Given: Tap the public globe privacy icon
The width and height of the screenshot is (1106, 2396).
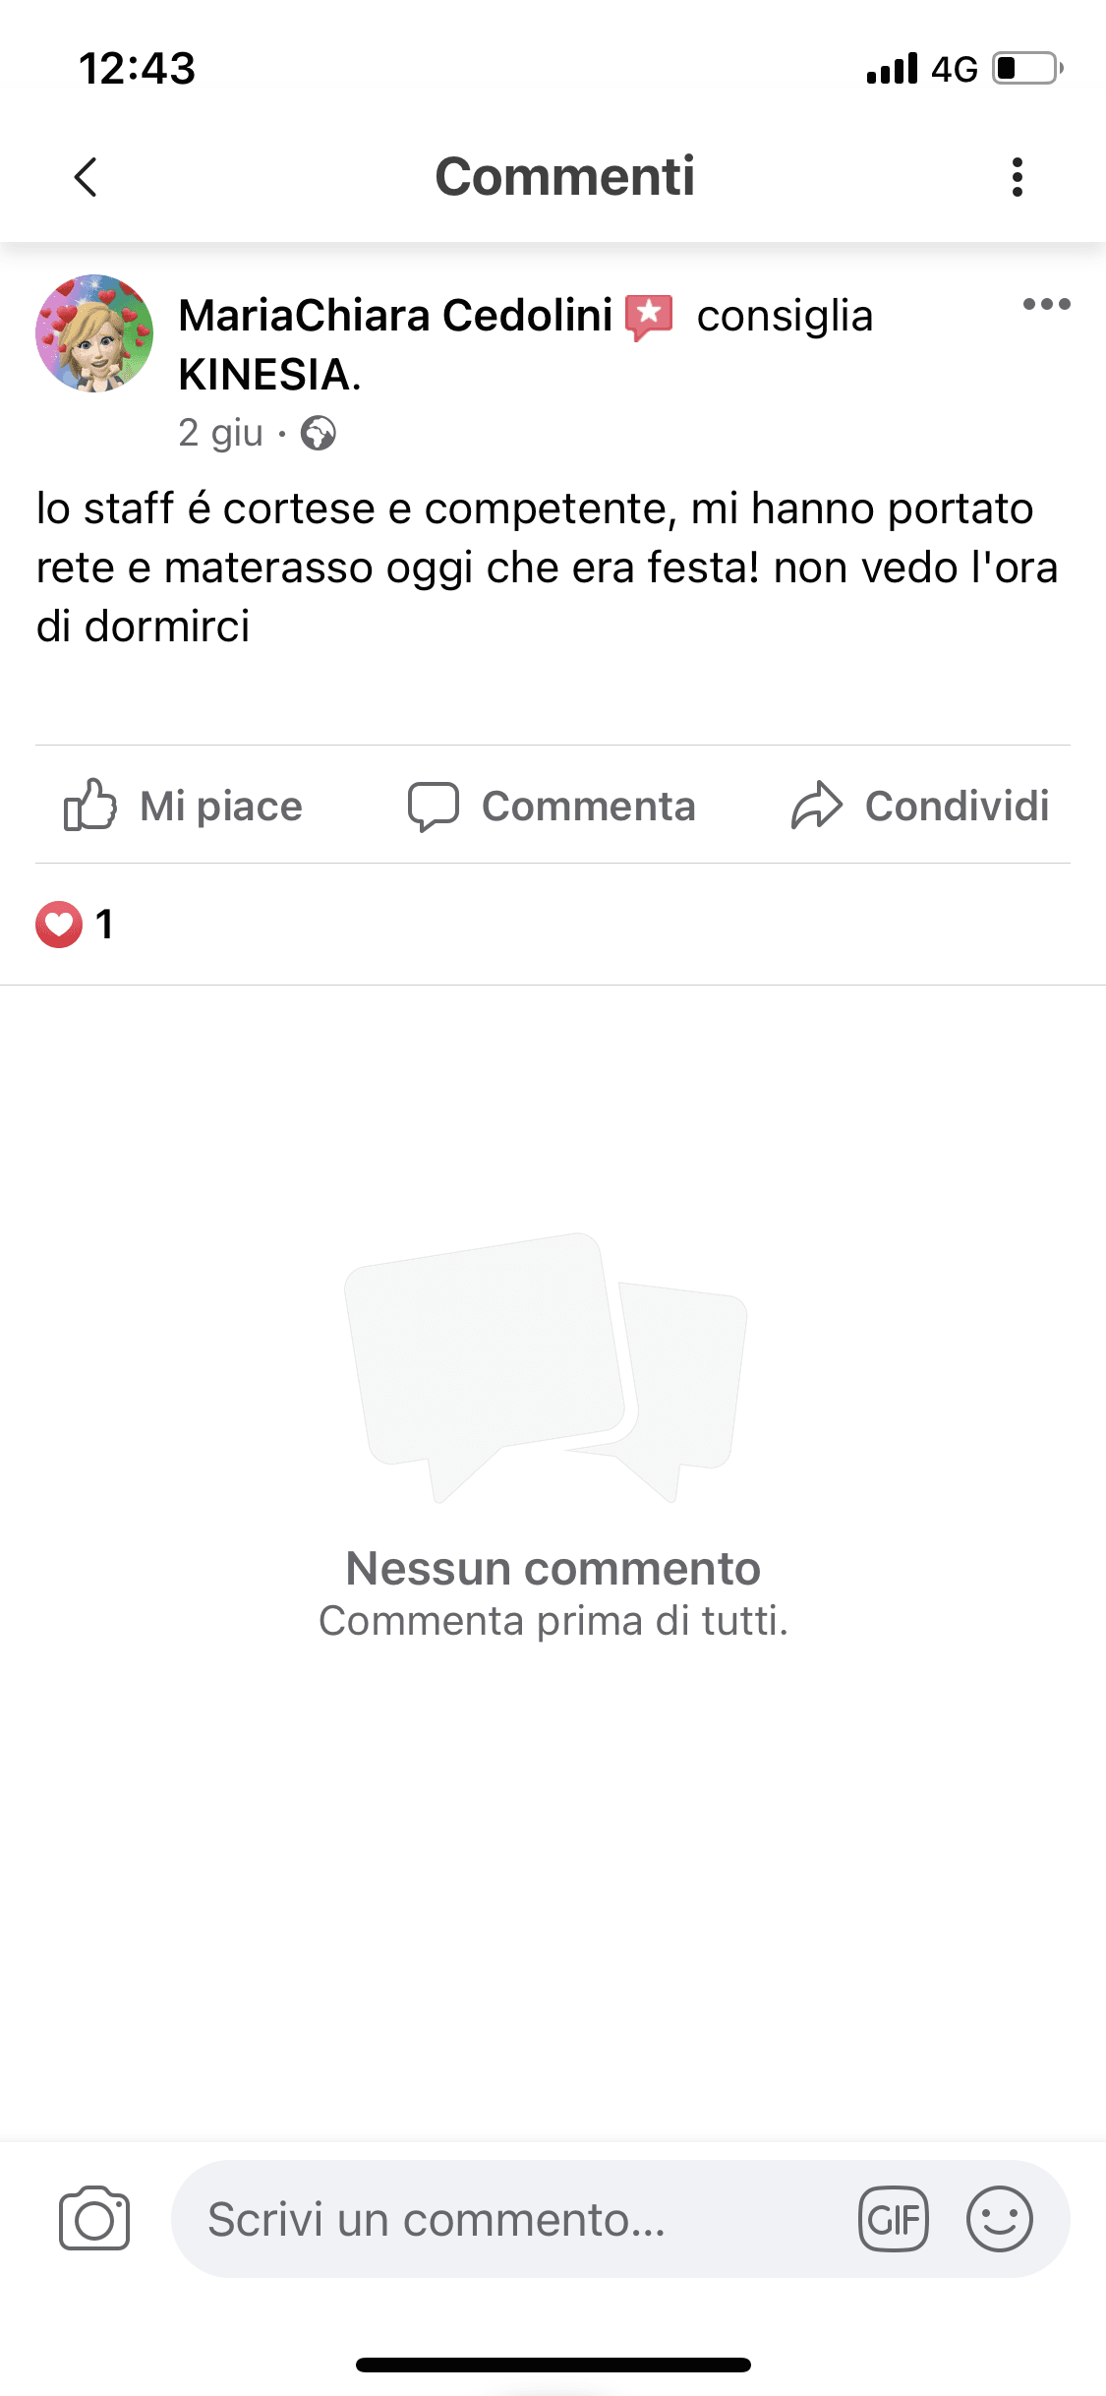Looking at the screenshot, I should click(x=318, y=433).
